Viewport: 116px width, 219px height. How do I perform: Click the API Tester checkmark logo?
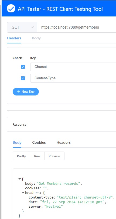coord(11,8)
